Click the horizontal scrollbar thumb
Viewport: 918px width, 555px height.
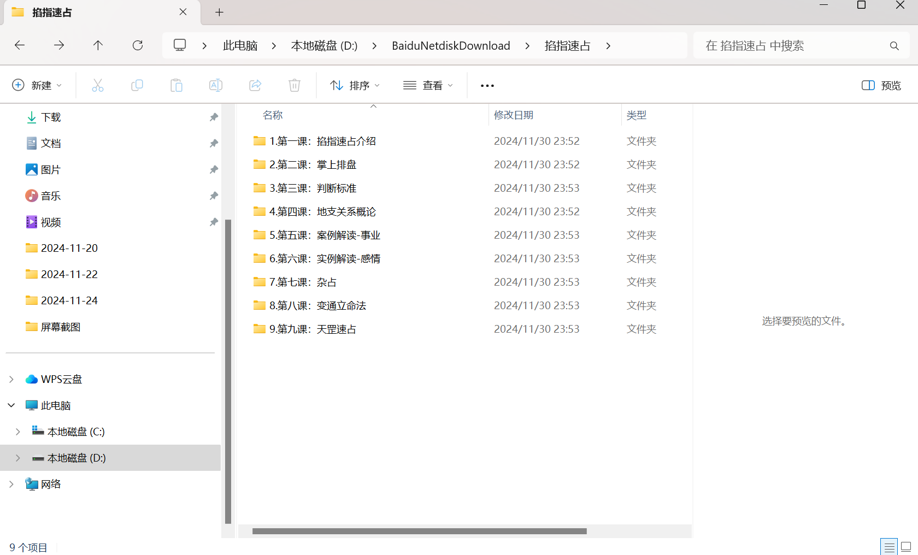pyautogui.click(x=420, y=531)
